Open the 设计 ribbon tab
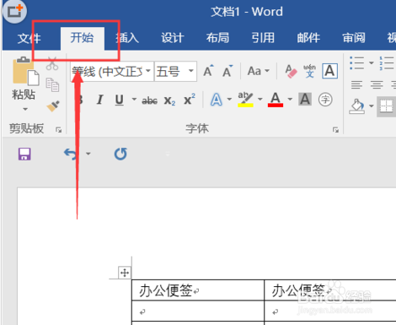396x325 pixels. [x=173, y=38]
